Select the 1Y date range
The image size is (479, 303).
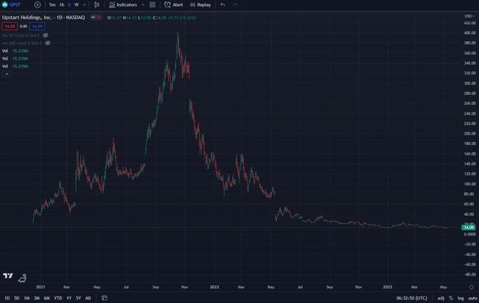click(69, 298)
